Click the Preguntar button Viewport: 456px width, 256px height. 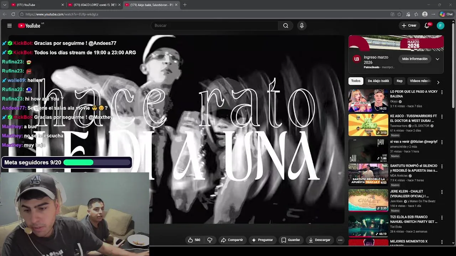262,240
